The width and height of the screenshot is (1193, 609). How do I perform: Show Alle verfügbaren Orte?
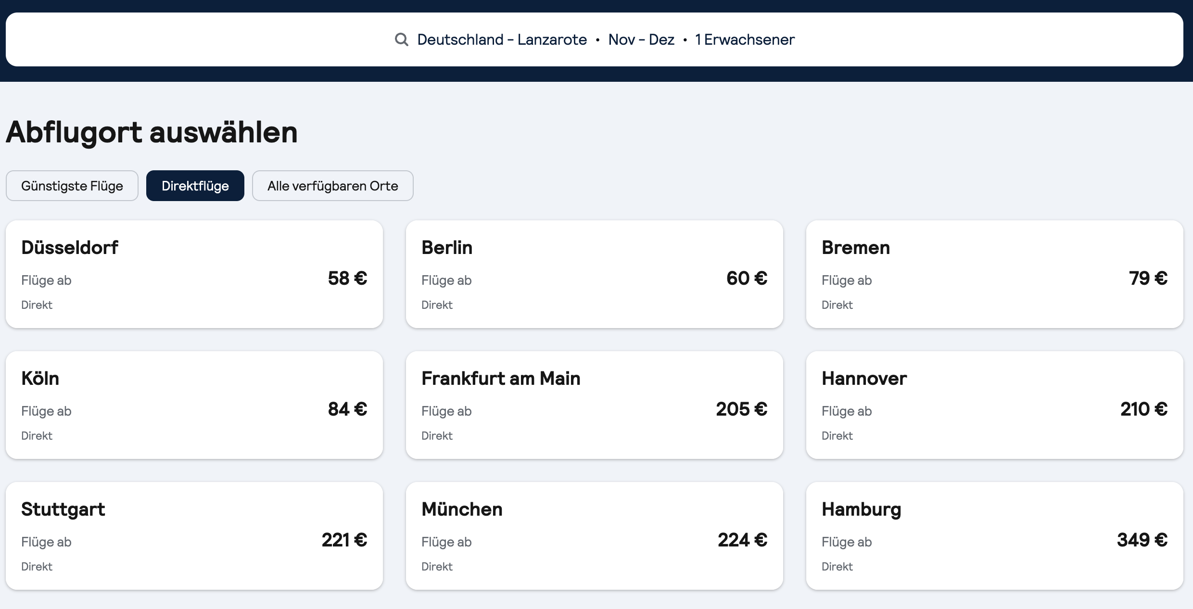pos(332,186)
